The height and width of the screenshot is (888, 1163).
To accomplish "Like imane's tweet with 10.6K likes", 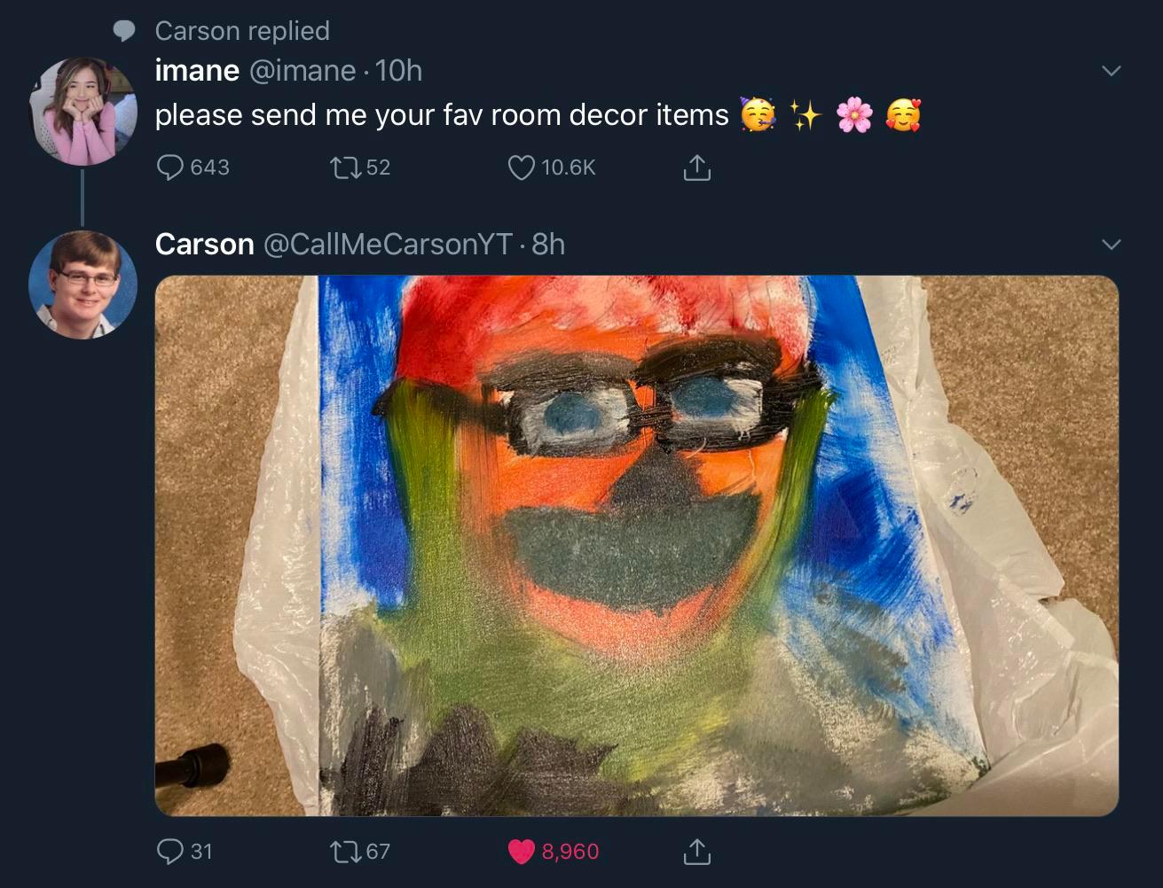I will point(522,167).
